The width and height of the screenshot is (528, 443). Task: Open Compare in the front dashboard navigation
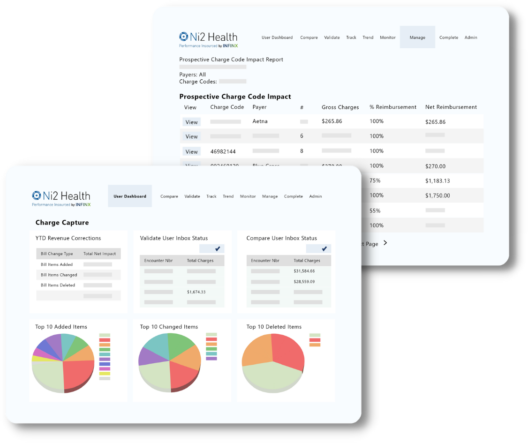[169, 196]
